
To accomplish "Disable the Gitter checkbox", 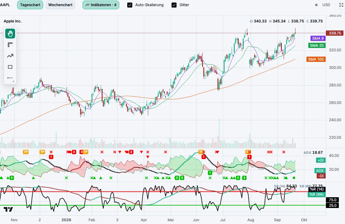I will [x=174, y=5].
